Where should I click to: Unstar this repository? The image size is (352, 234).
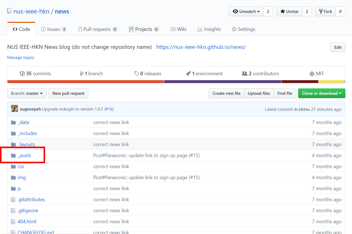[x=289, y=12]
